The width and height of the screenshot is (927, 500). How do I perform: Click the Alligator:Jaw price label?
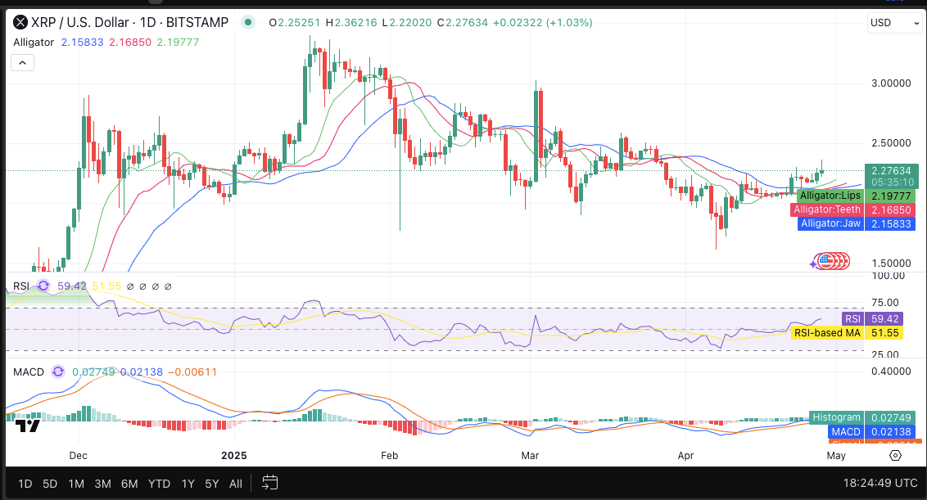click(x=830, y=223)
